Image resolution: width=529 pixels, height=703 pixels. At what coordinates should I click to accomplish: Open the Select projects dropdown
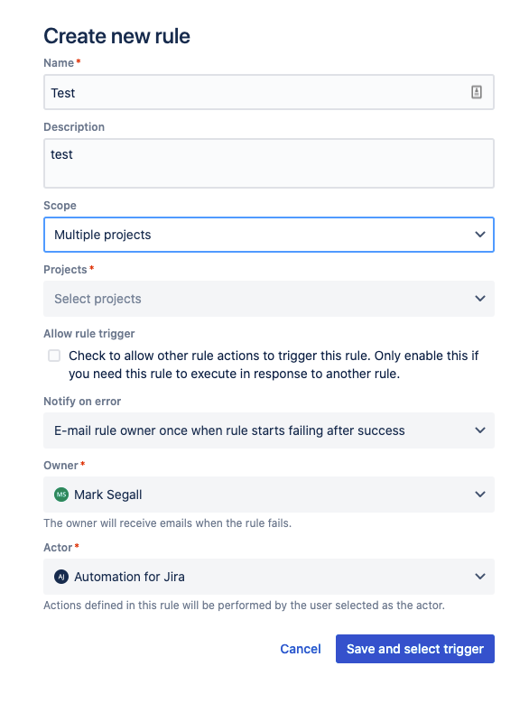coord(269,299)
